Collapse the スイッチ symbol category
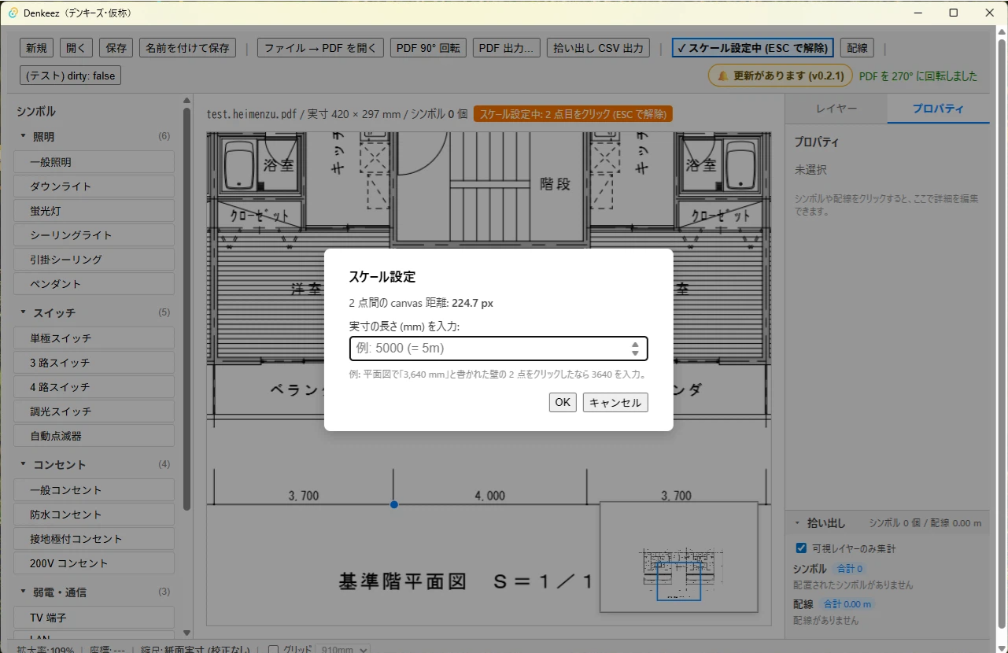The height and width of the screenshot is (653, 1008). tap(24, 312)
